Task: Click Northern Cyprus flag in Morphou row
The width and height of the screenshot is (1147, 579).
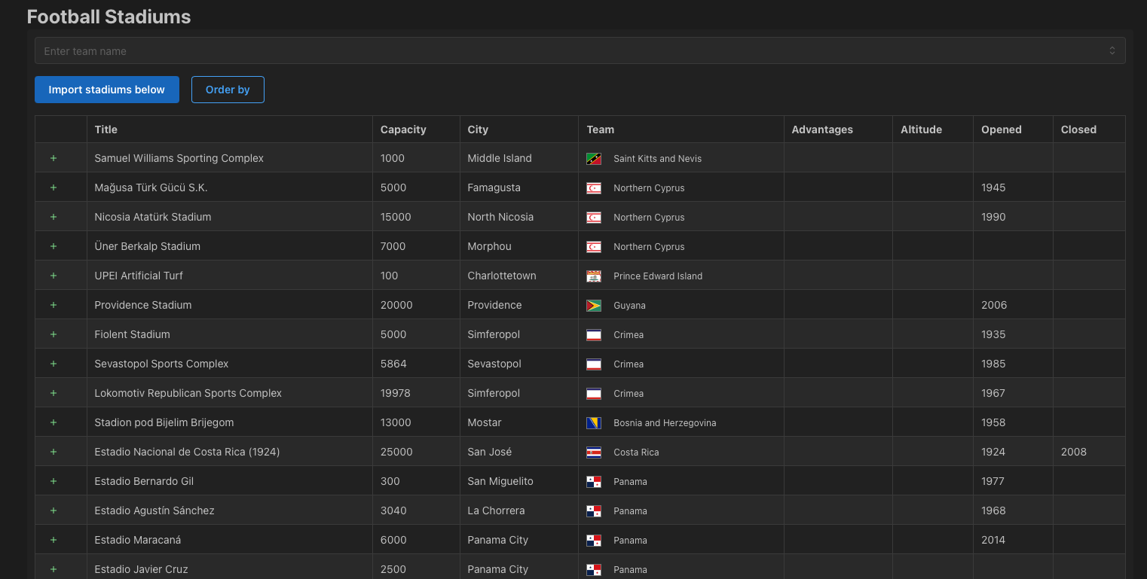Action: point(594,247)
